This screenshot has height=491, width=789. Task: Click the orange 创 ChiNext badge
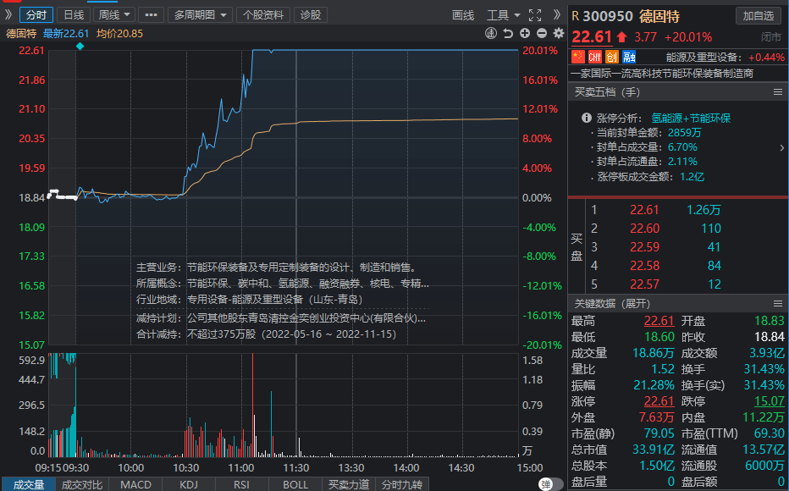pos(612,57)
